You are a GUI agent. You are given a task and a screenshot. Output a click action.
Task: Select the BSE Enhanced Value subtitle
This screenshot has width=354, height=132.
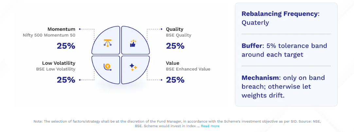(x=188, y=69)
